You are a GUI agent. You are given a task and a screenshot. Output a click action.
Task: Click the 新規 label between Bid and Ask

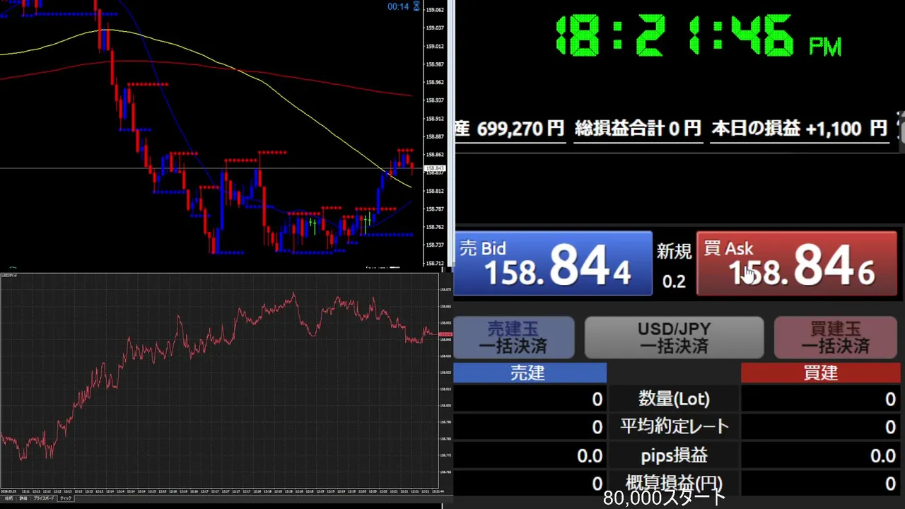[x=674, y=251]
